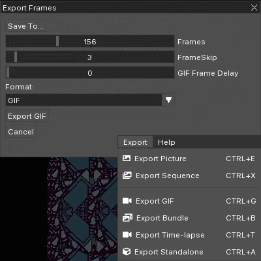Click the CTRL+B shortcut text
Viewport: 261px width, 261px height.
241,218
